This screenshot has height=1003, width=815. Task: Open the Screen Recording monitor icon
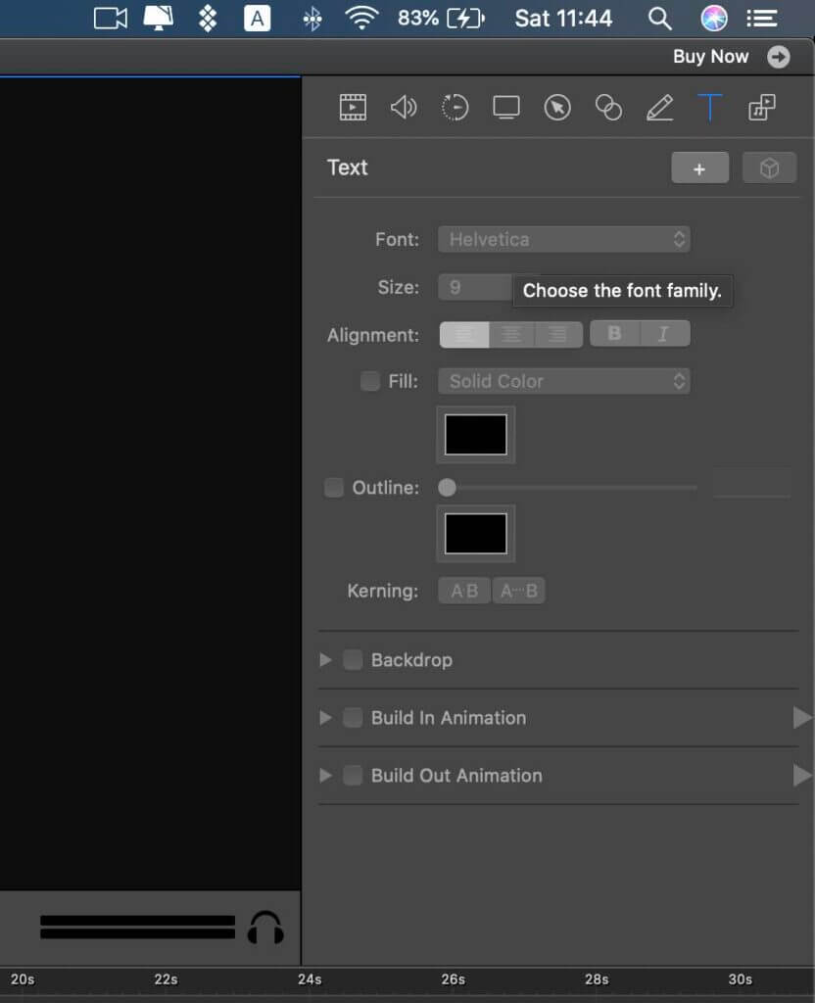click(x=506, y=108)
